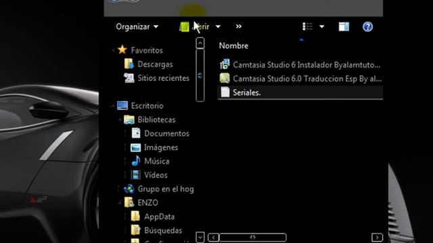The image size is (433, 243).
Task: Collapse the Bibliotecas tree node
Action: click(x=119, y=119)
